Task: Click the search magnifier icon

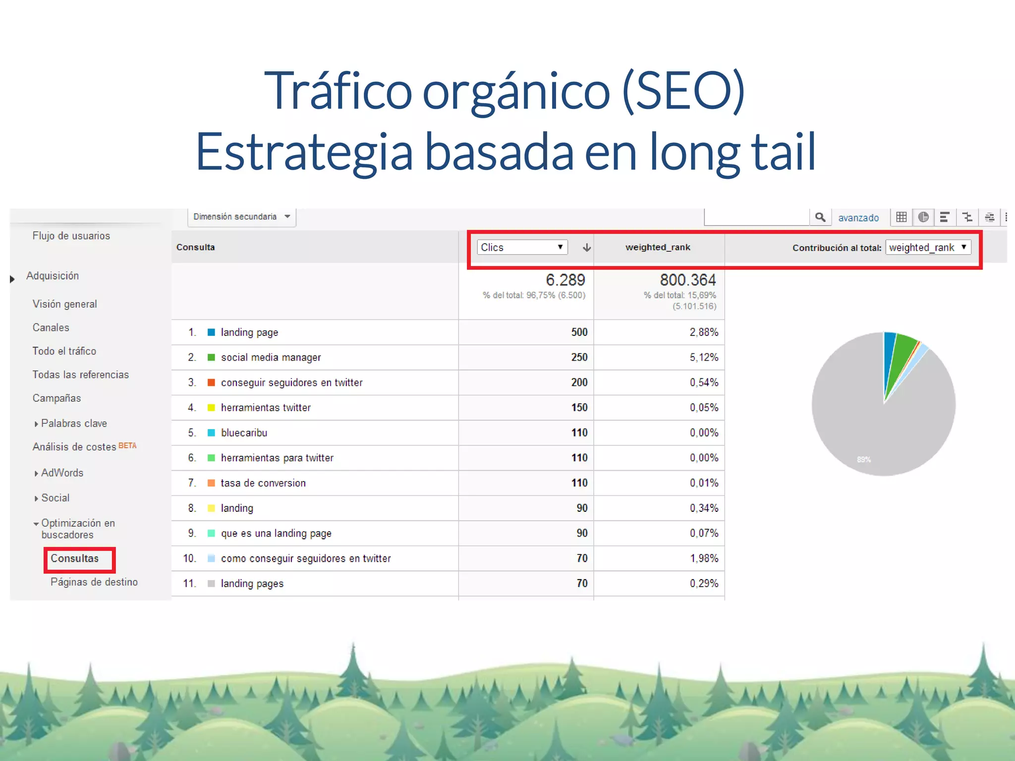Action: point(820,217)
